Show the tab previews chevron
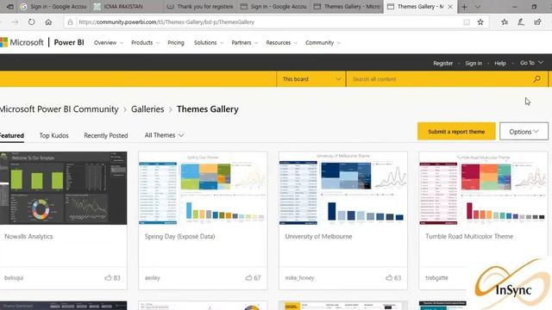This screenshot has height=310, width=552. 477,7
